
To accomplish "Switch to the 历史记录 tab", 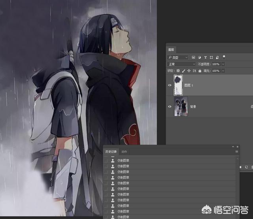I will point(111,152).
